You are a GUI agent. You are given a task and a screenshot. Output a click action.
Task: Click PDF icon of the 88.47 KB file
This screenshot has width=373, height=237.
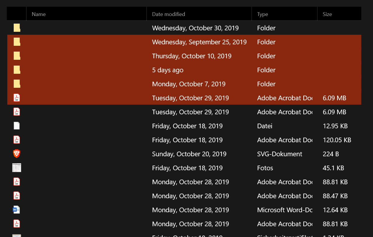pyautogui.click(x=17, y=196)
